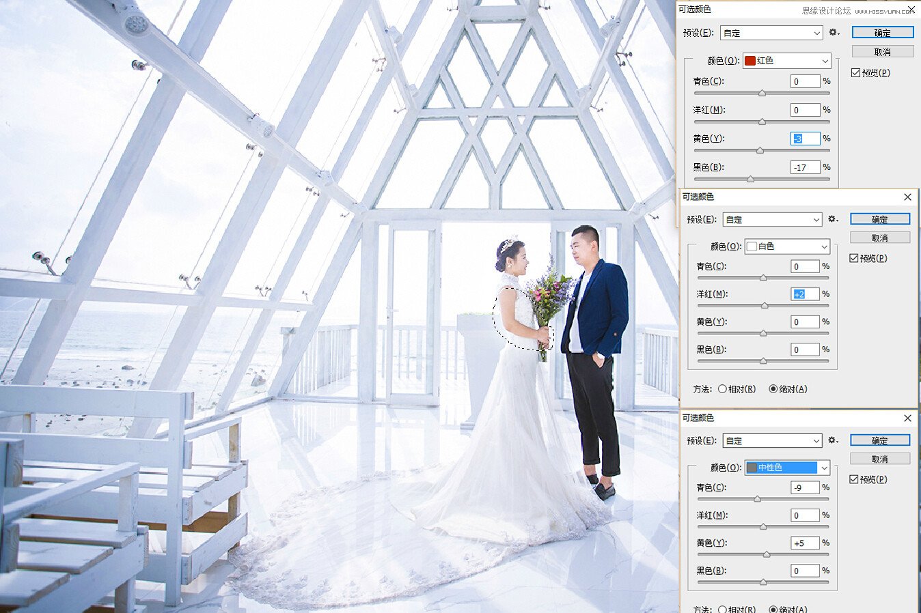Focus 青色 value field in the 白色 dialog
This screenshot has height=613, width=921.
[x=805, y=266]
